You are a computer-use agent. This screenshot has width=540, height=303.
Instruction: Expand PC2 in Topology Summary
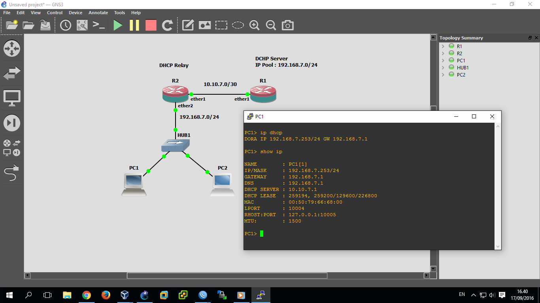(x=443, y=75)
